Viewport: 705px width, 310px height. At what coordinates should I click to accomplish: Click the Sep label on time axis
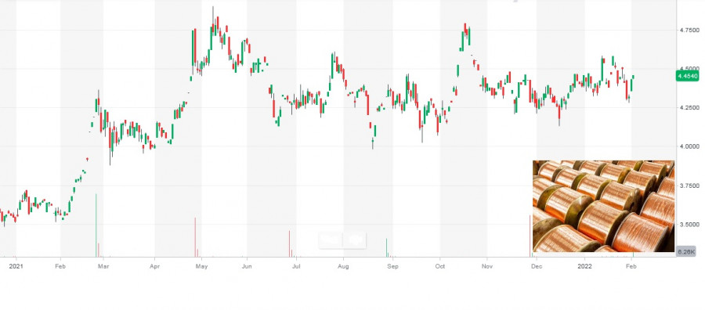(x=393, y=266)
